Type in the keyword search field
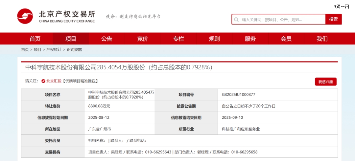Screen dimensions: 355x161 [281, 20]
